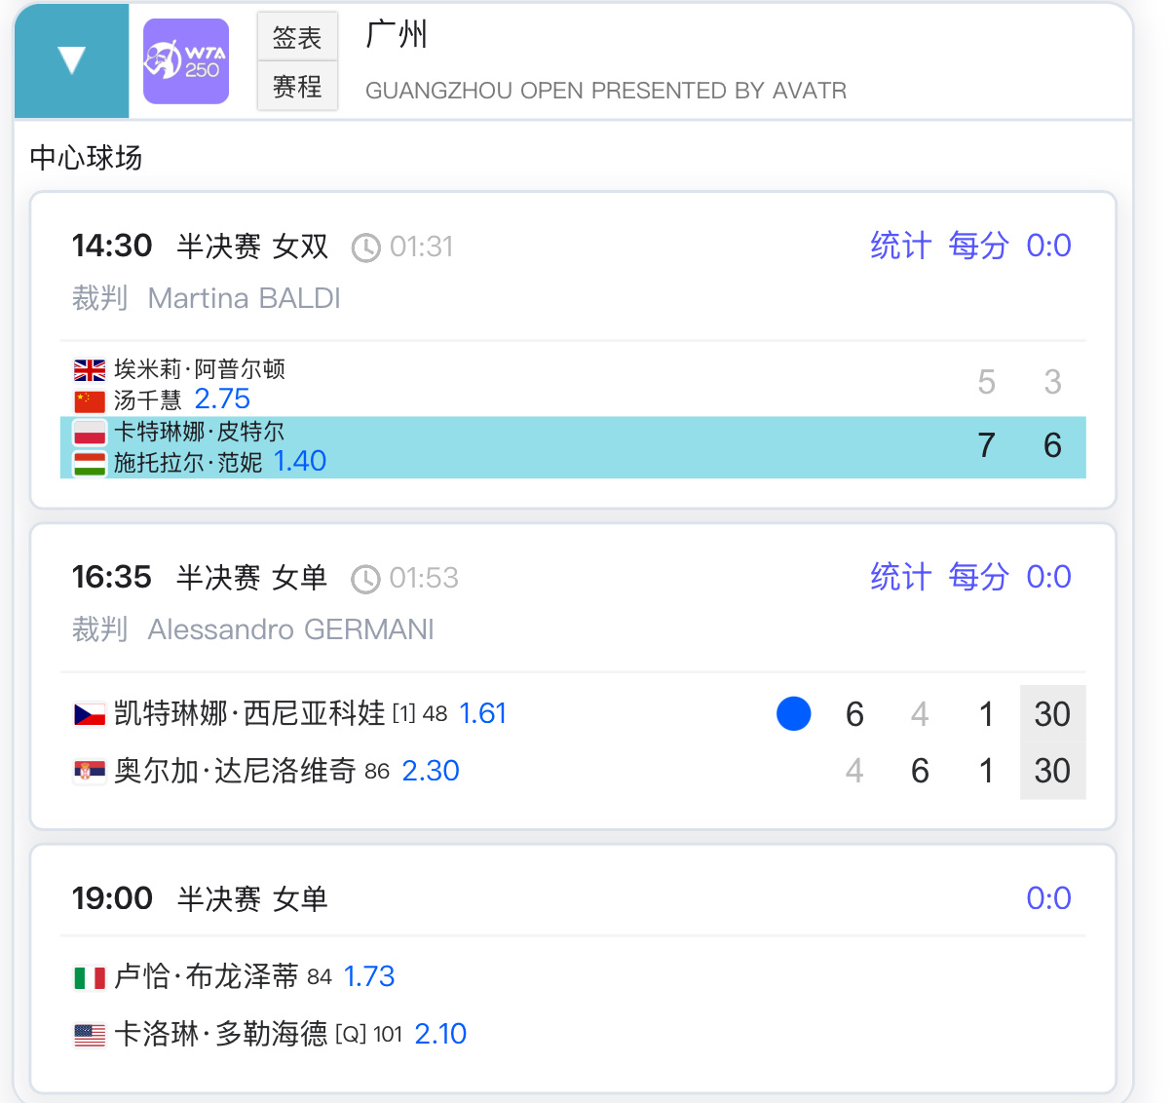Select the 2.10 odds for 多勒海德
The image size is (1175, 1103).
pyautogui.click(x=440, y=1034)
